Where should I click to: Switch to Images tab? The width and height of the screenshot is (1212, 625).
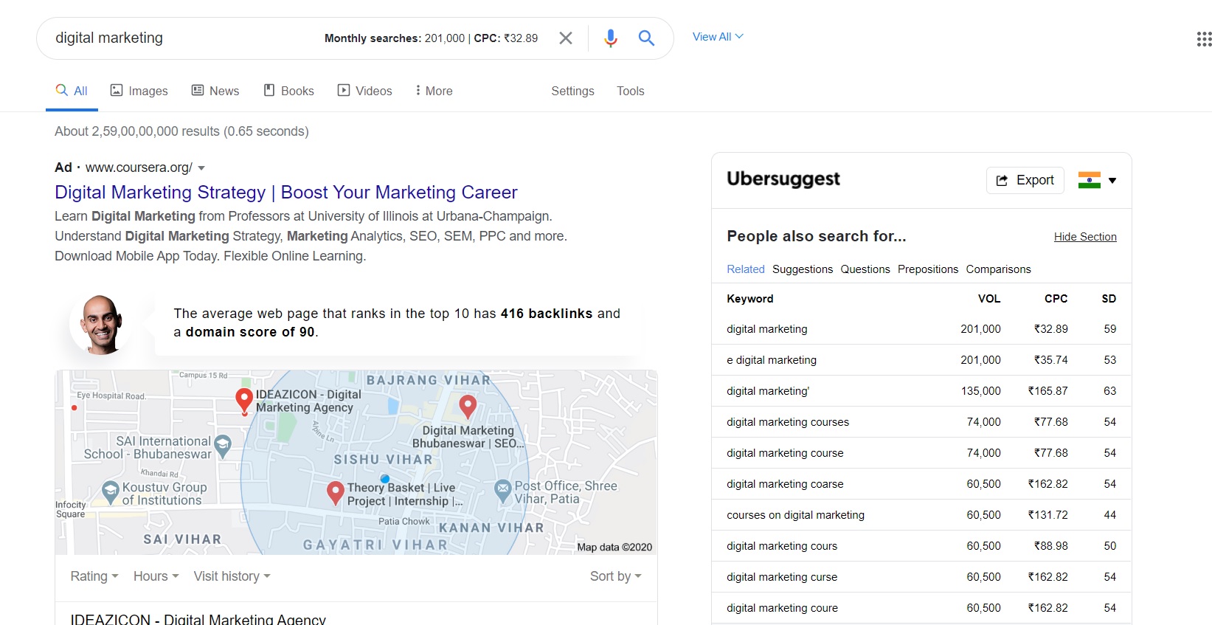tap(139, 91)
